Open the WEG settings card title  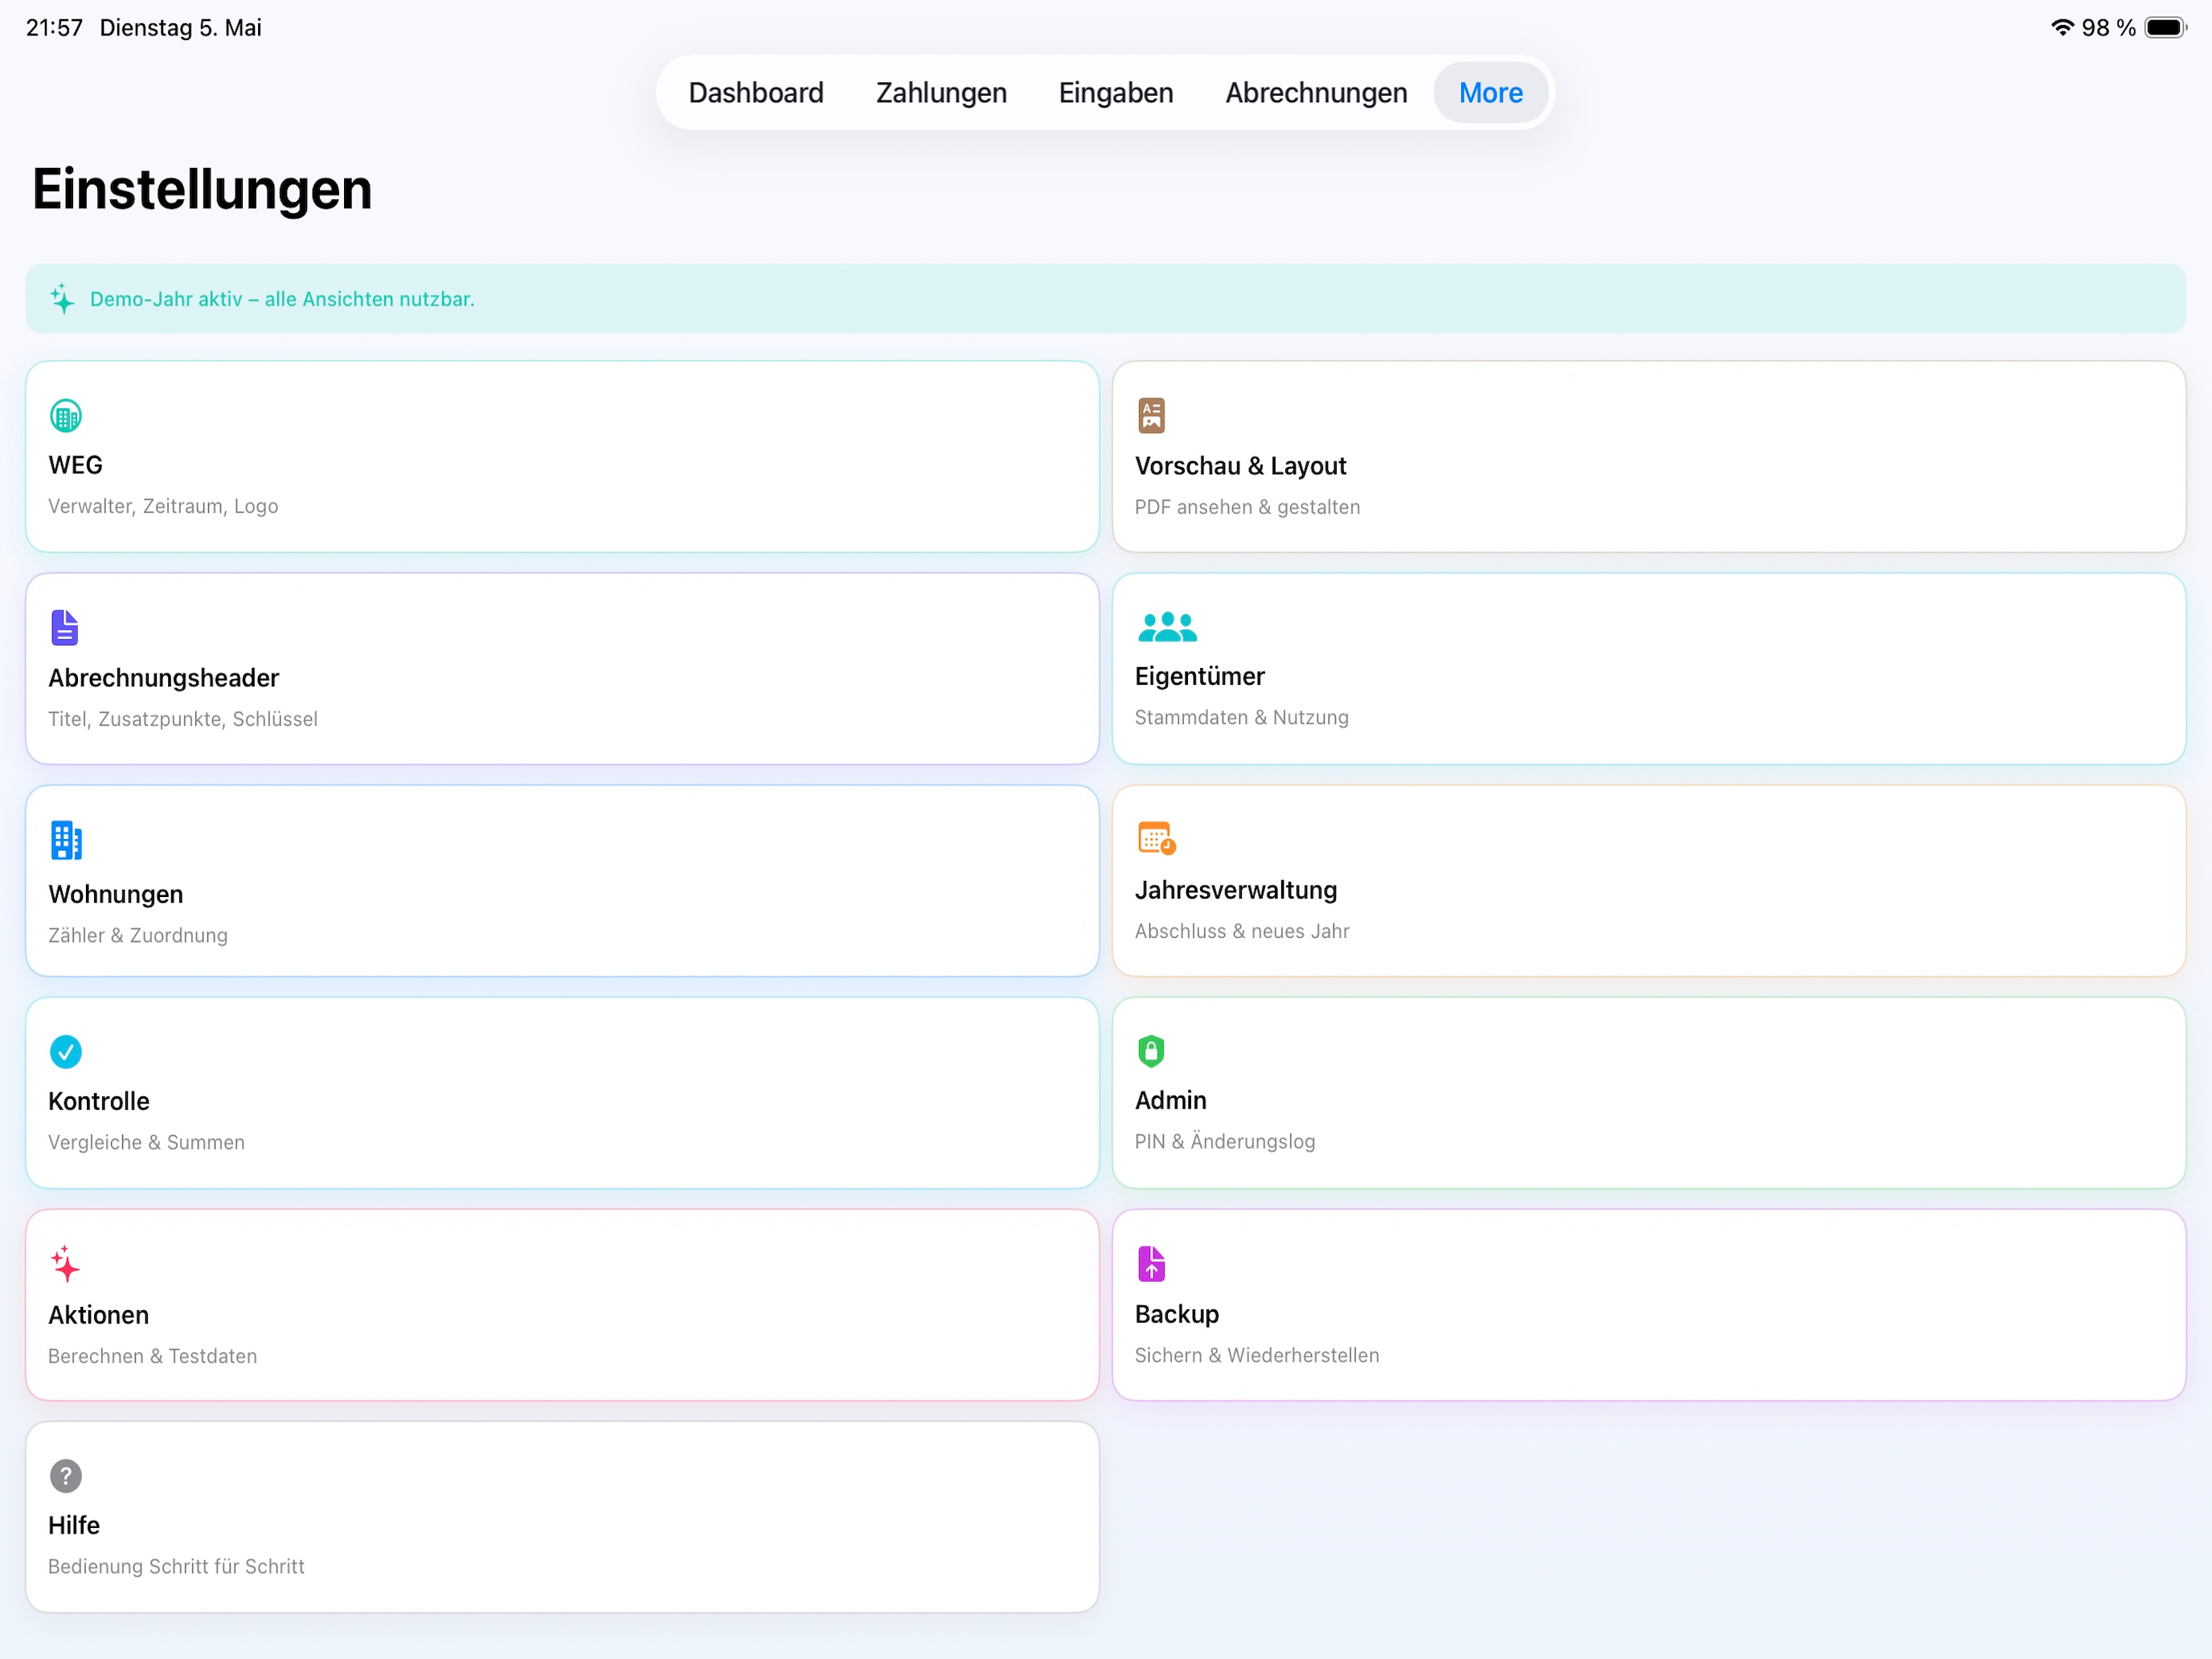point(75,465)
